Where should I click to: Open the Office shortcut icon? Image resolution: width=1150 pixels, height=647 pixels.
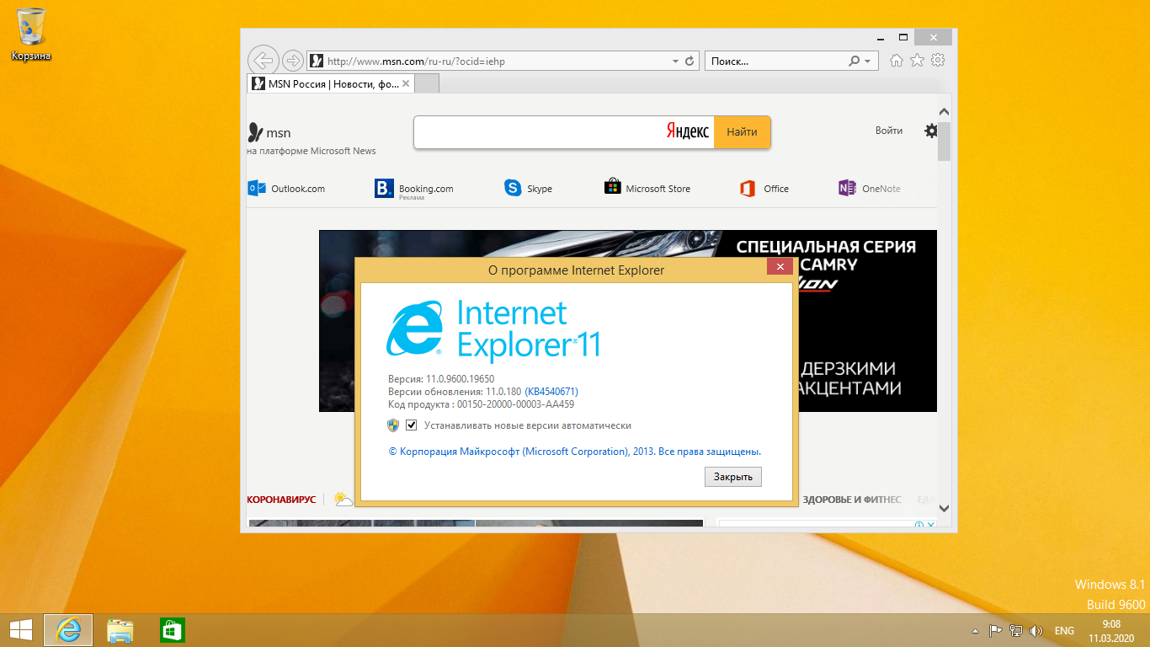coord(748,188)
